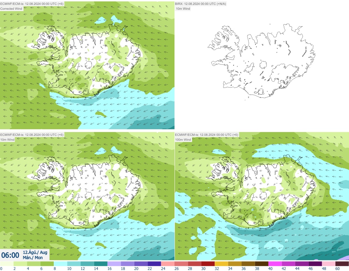
Task: Click the 12.Ágú./ Aug date text
Action: click(x=35, y=252)
